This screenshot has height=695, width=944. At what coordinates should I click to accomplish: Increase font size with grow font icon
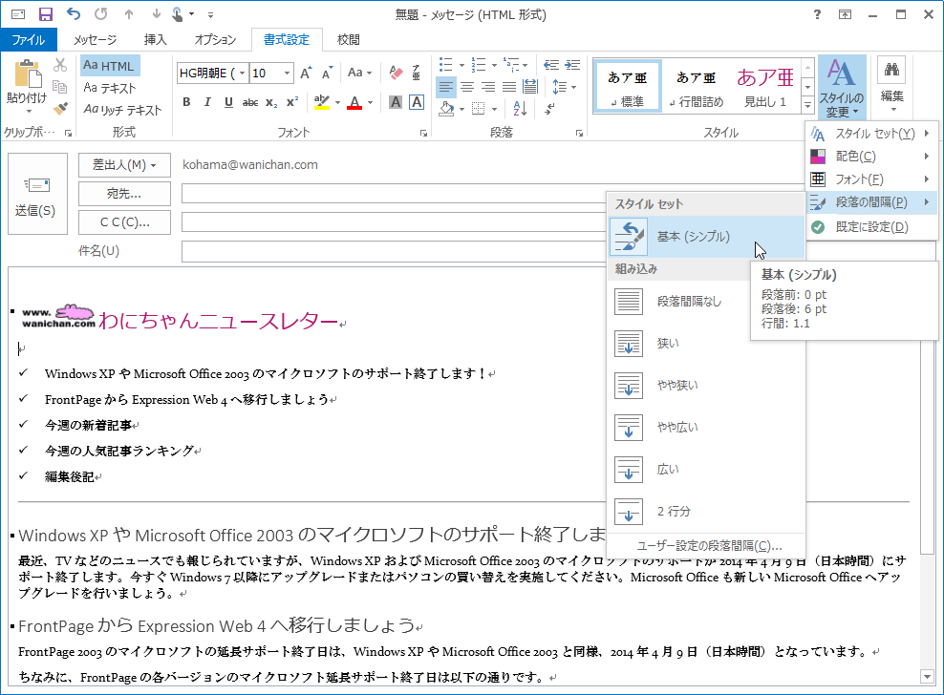click(x=306, y=74)
